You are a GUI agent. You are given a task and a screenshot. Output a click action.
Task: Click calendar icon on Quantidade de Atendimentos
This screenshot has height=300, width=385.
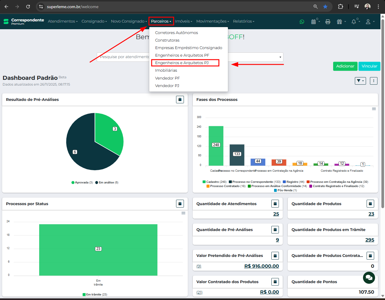(275, 204)
